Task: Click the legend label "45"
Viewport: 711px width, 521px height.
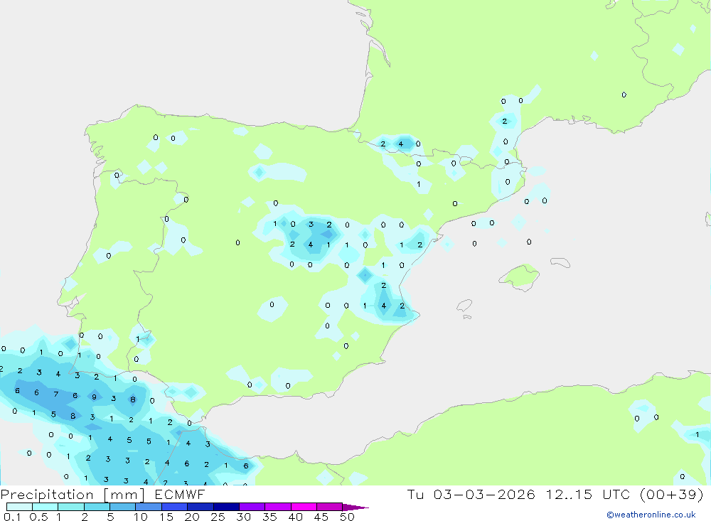Action: coord(321,517)
